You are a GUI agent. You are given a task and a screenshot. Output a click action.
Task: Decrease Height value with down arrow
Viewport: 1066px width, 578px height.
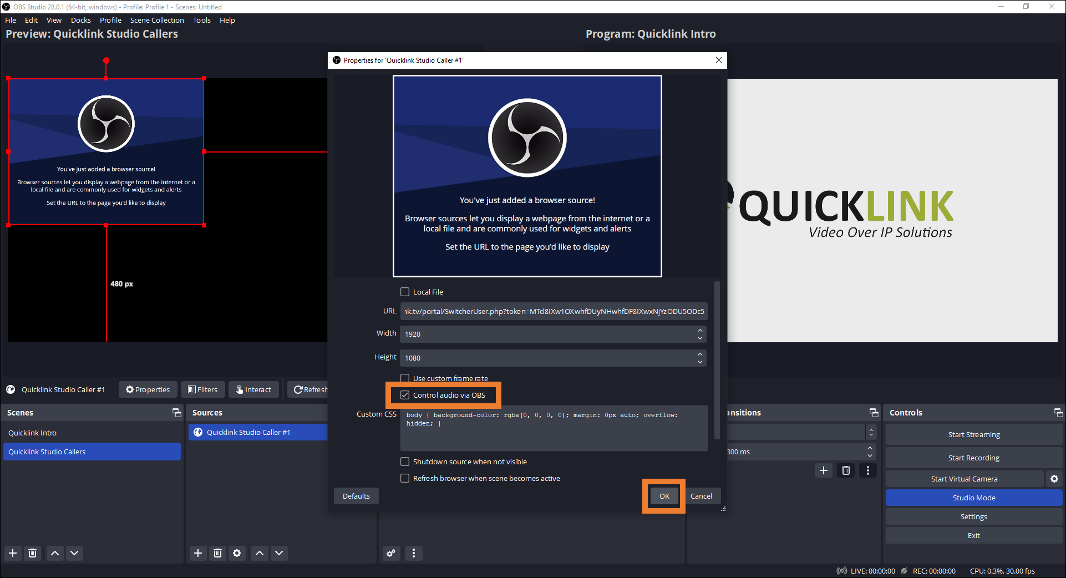click(x=700, y=362)
